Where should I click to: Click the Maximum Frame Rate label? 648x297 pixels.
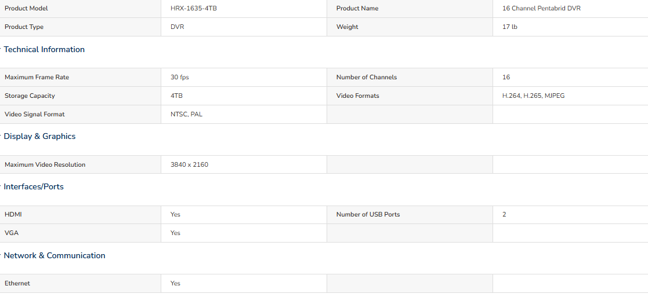click(37, 77)
